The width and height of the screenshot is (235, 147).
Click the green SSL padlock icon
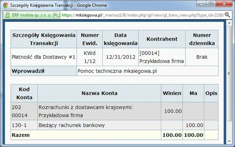tap(7, 15)
